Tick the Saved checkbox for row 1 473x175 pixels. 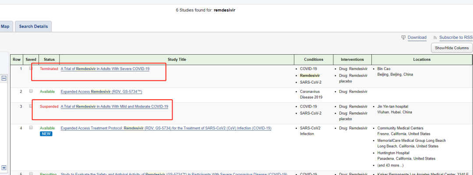pos(31,68)
